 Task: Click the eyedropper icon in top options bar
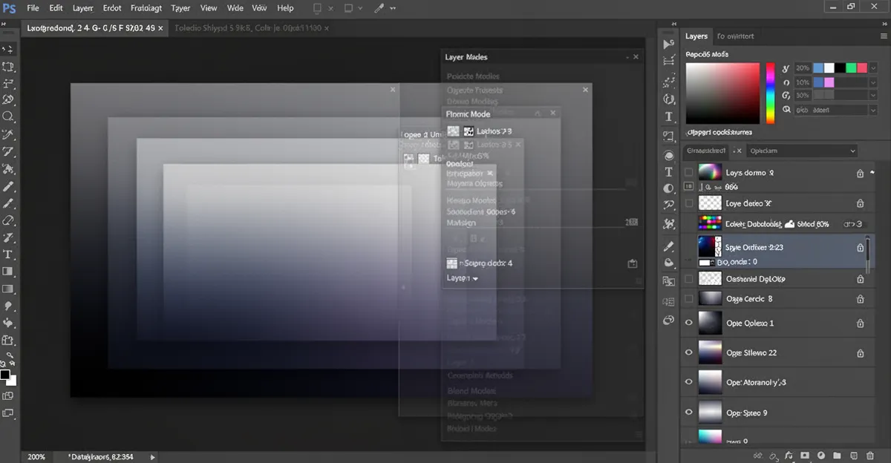[380, 8]
